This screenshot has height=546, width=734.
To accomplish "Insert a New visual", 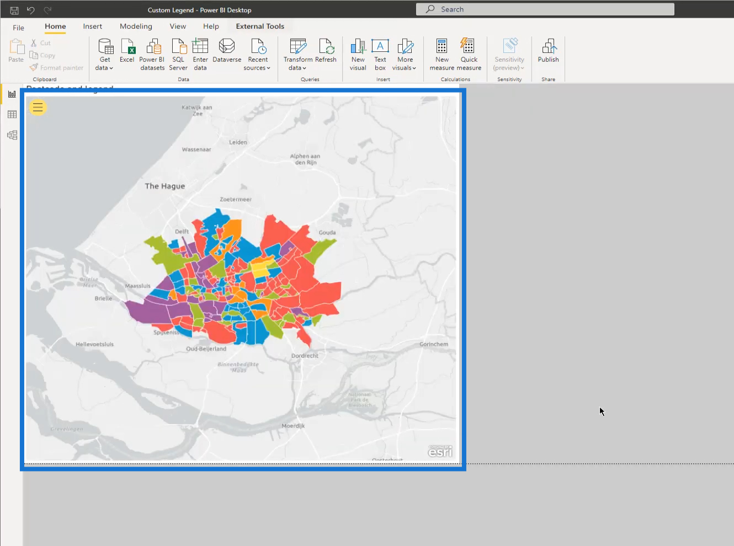I will pyautogui.click(x=358, y=55).
